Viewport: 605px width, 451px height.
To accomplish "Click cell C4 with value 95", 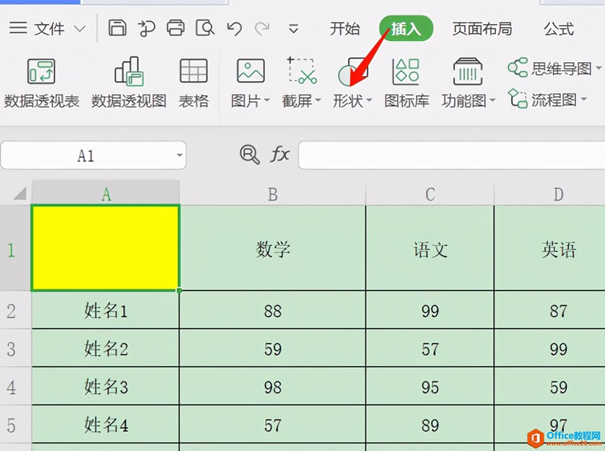I will [430, 386].
